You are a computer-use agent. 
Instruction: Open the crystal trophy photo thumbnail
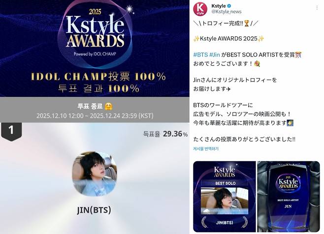click(288, 197)
